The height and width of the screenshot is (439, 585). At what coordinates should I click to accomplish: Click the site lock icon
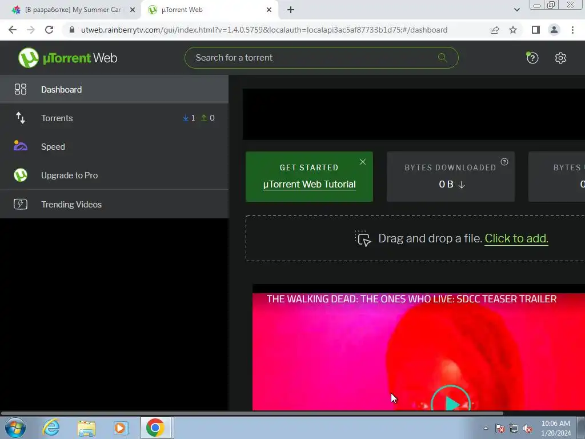[72, 30]
